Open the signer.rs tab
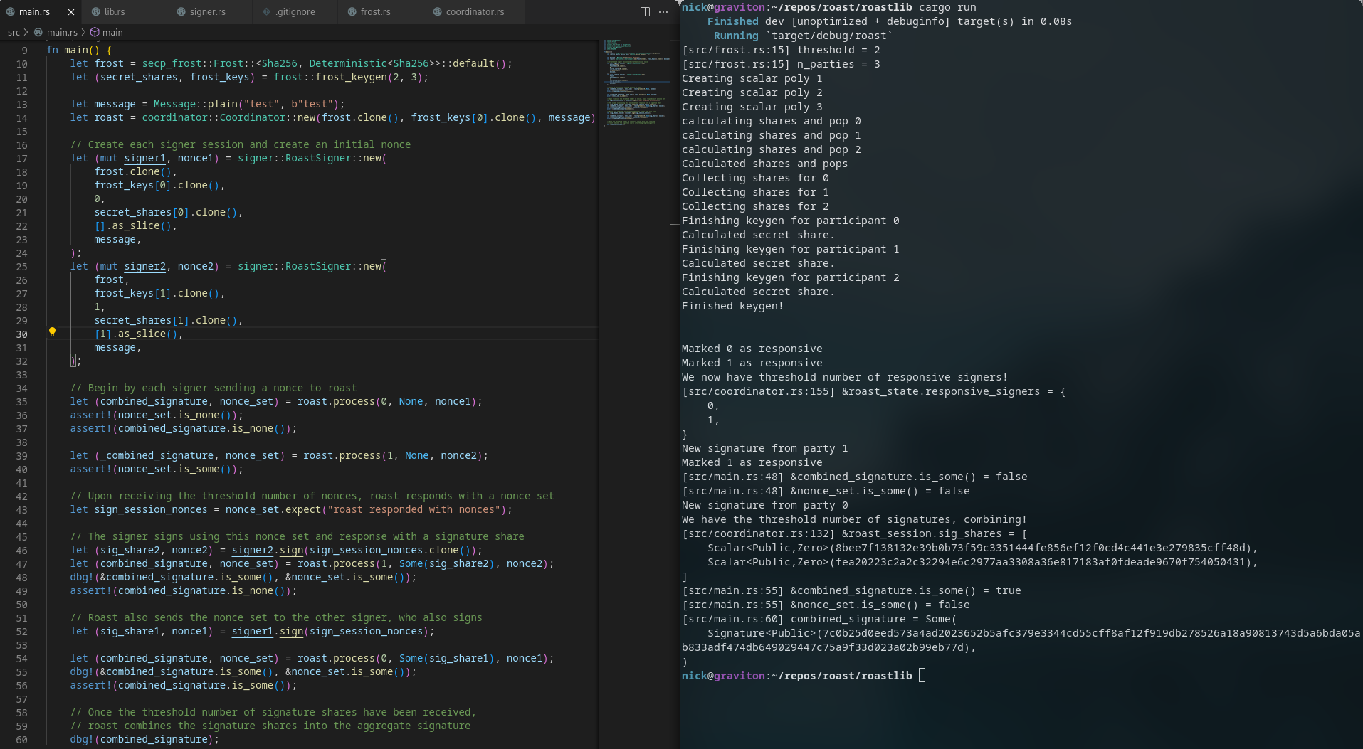The image size is (1363, 749). pos(209,12)
